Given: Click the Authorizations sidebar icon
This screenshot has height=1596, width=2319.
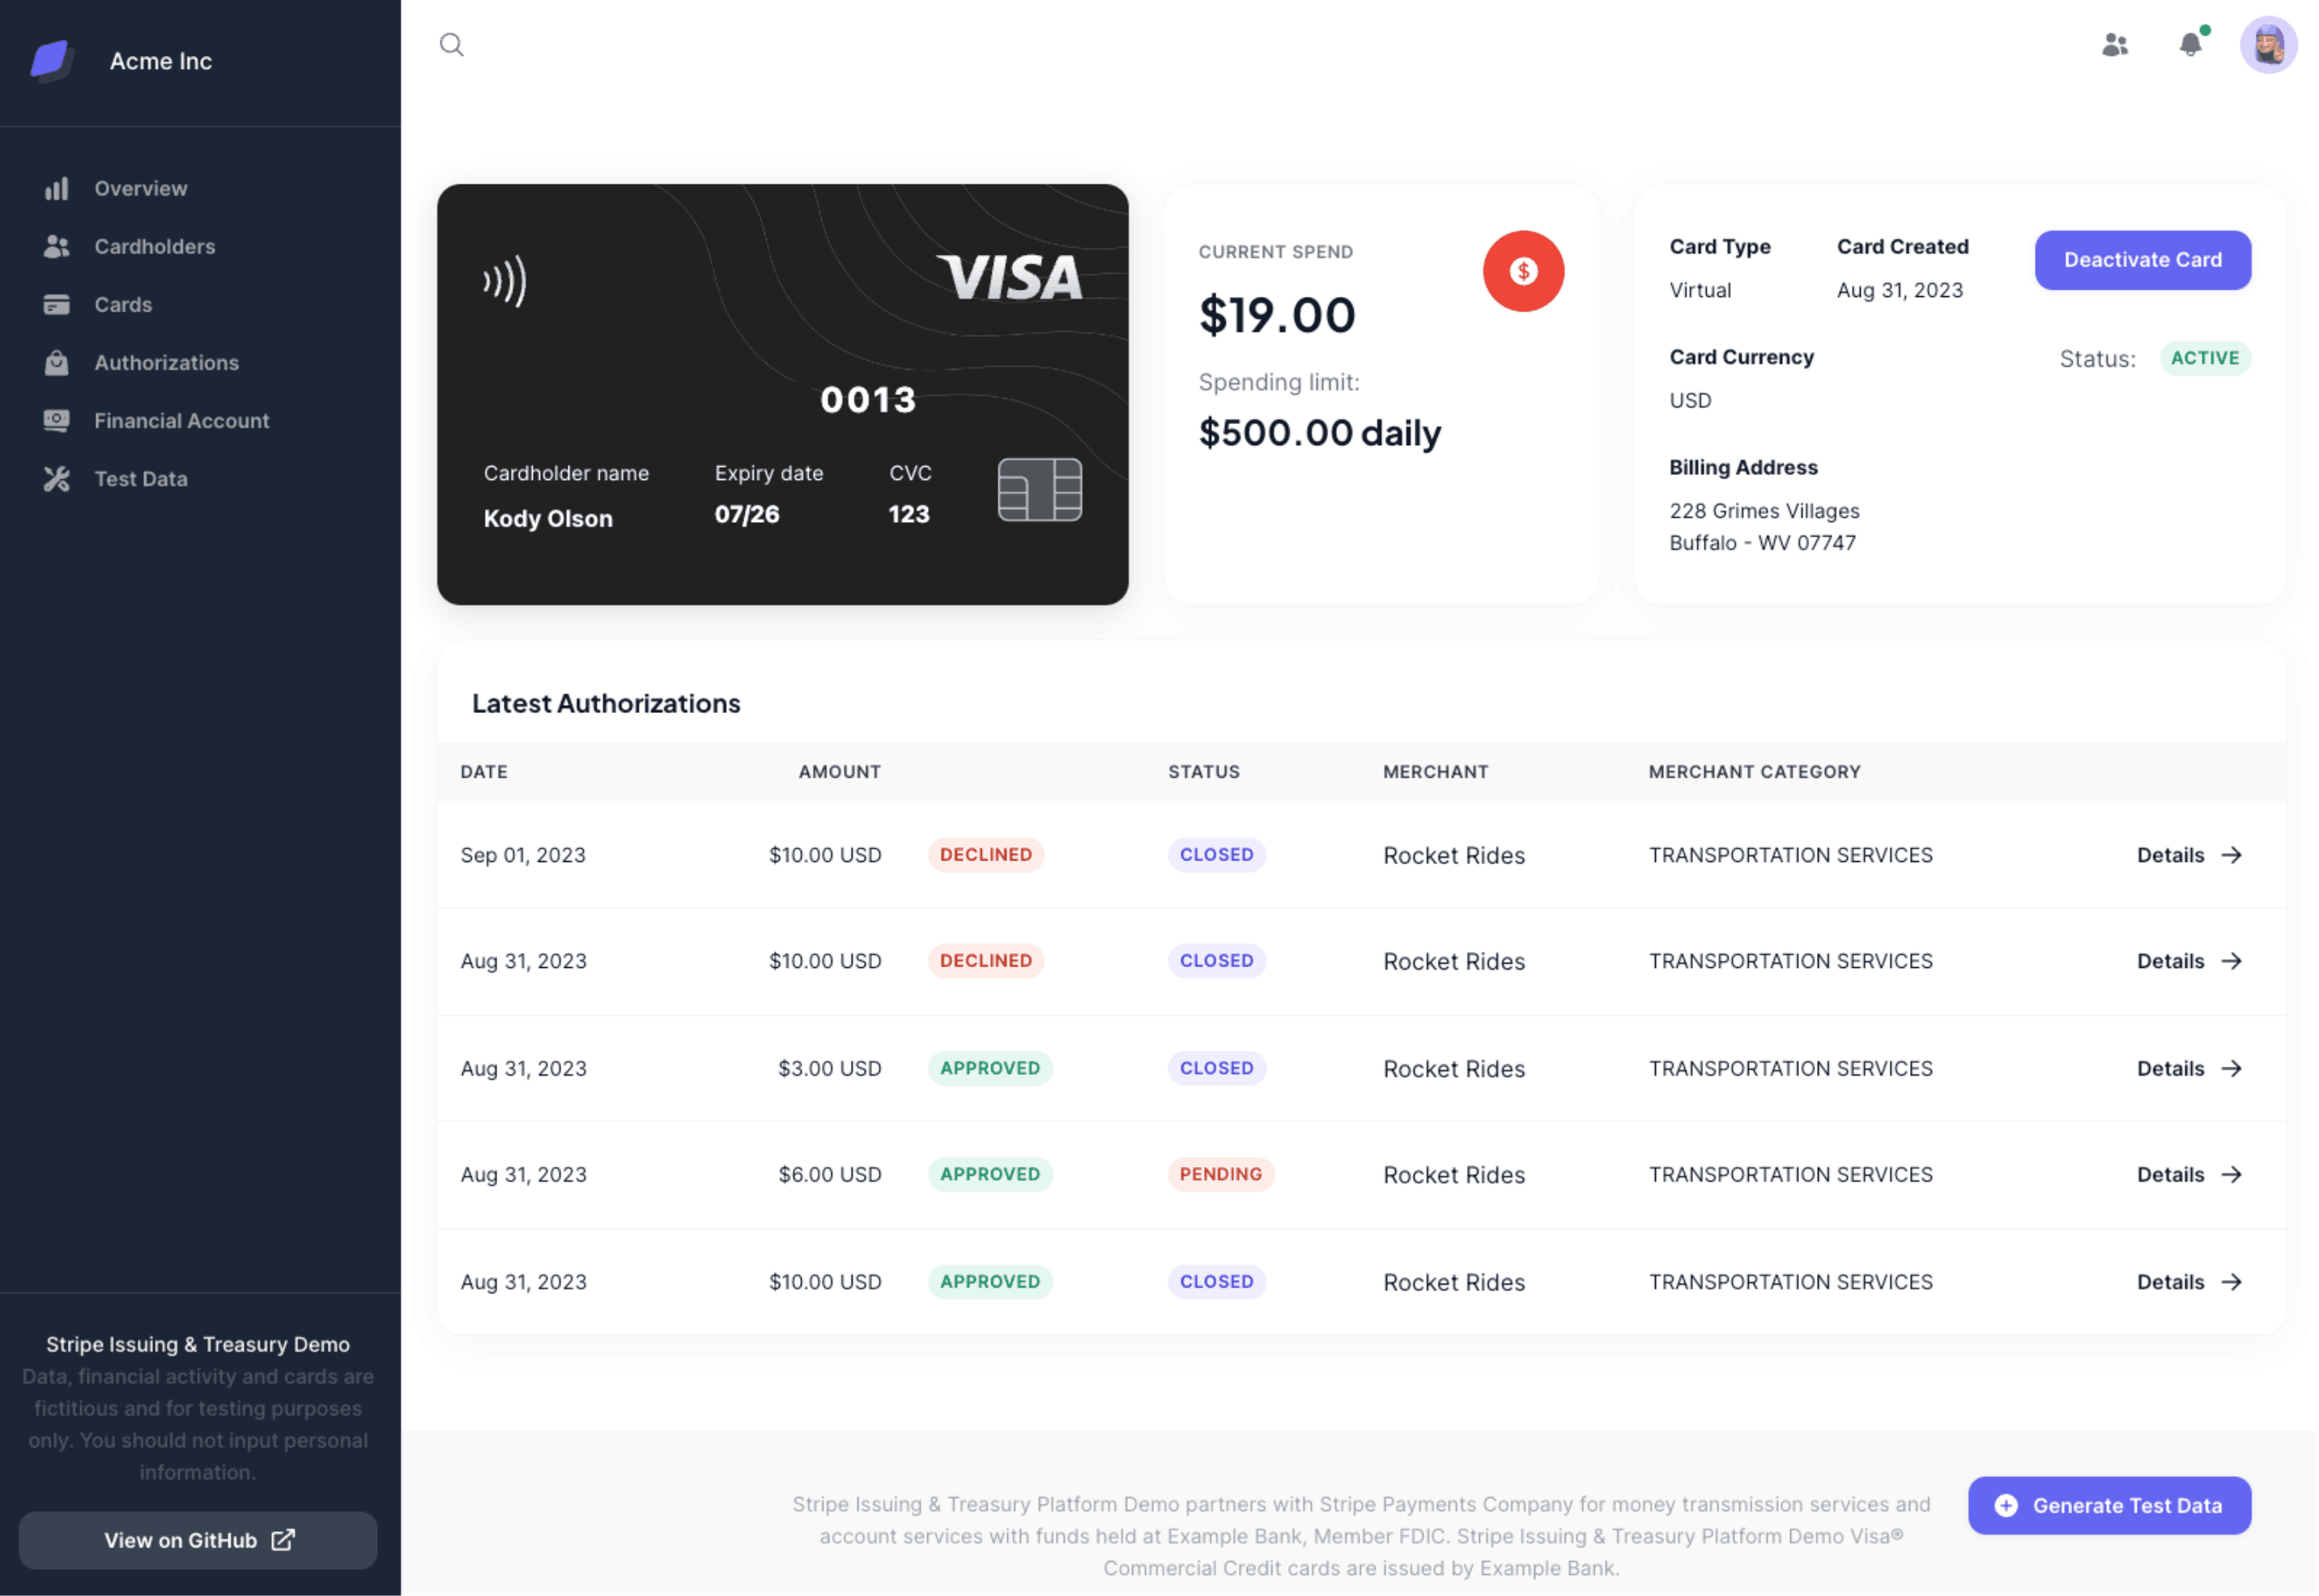Looking at the screenshot, I should (58, 361).
